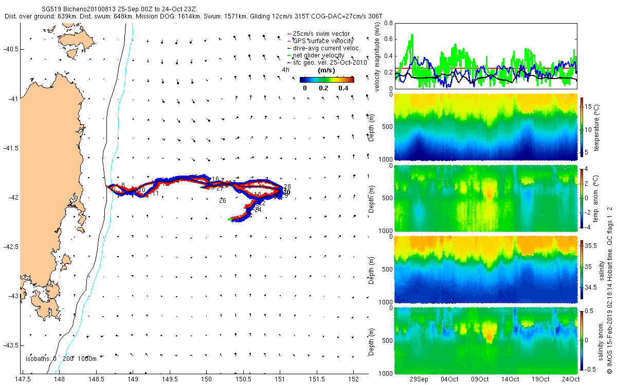This screenshot has width=617, height=385.
Task: Click the '04Oct' date tick
Action: [449, 379]
